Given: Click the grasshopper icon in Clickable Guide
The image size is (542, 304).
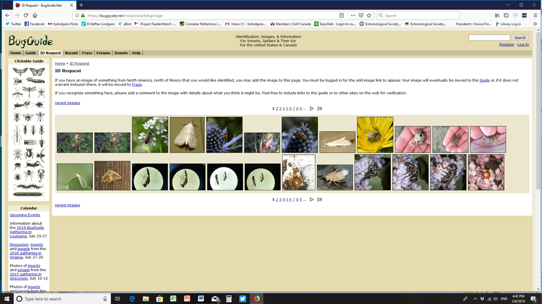Looking at the screenshot, I should [x=34, y=165].
